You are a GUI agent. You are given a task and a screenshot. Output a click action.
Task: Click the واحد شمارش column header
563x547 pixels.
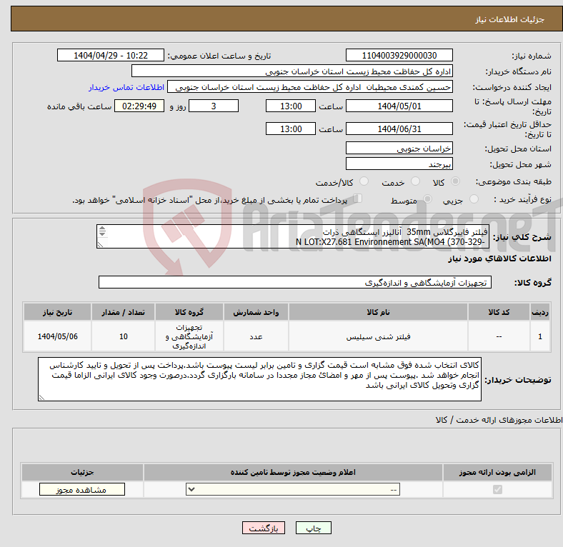pyautogui.click(x=256, y=312)
